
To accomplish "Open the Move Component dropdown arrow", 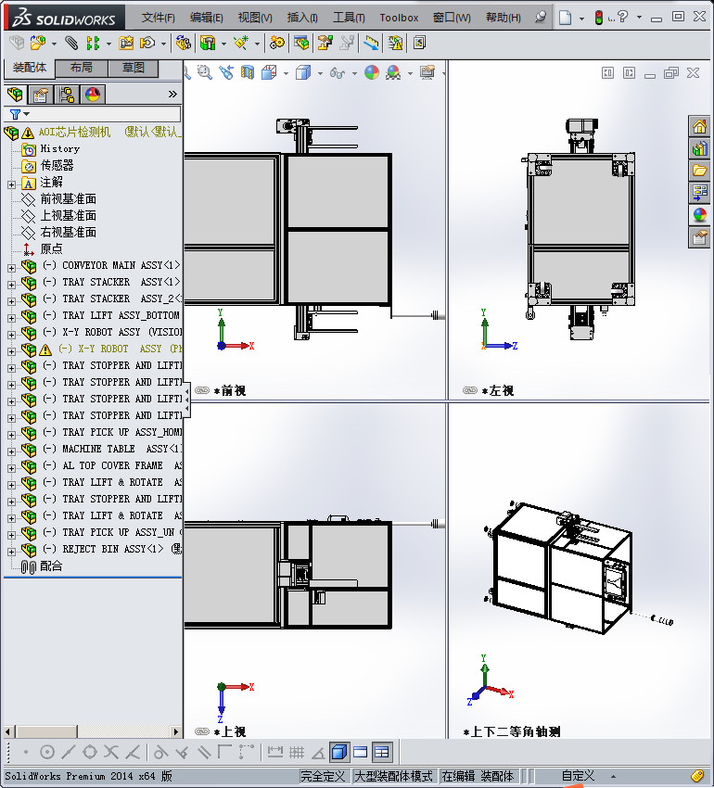I will tap(163, 44).
